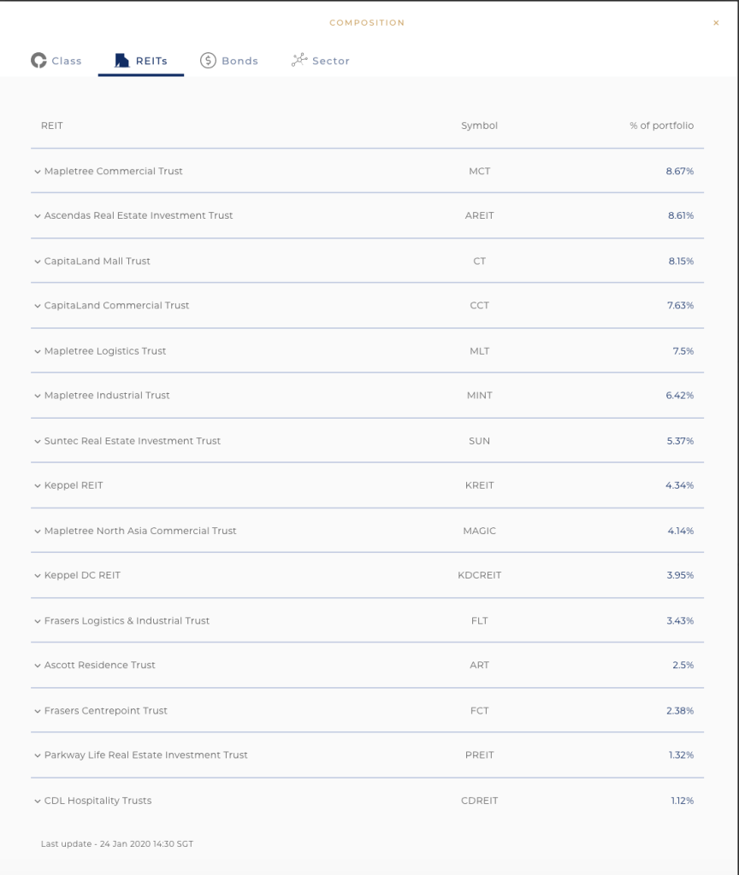Select the Sector tab label

point(330,62)
